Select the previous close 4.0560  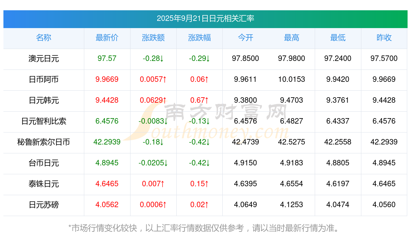click(x=384, y=205)
